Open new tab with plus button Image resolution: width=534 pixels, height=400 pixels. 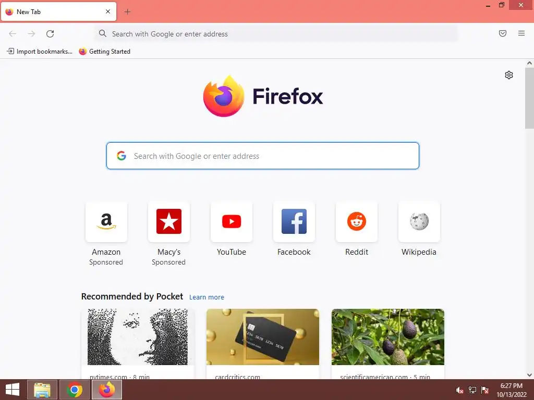pyautogui.click(x=127, y=12)
